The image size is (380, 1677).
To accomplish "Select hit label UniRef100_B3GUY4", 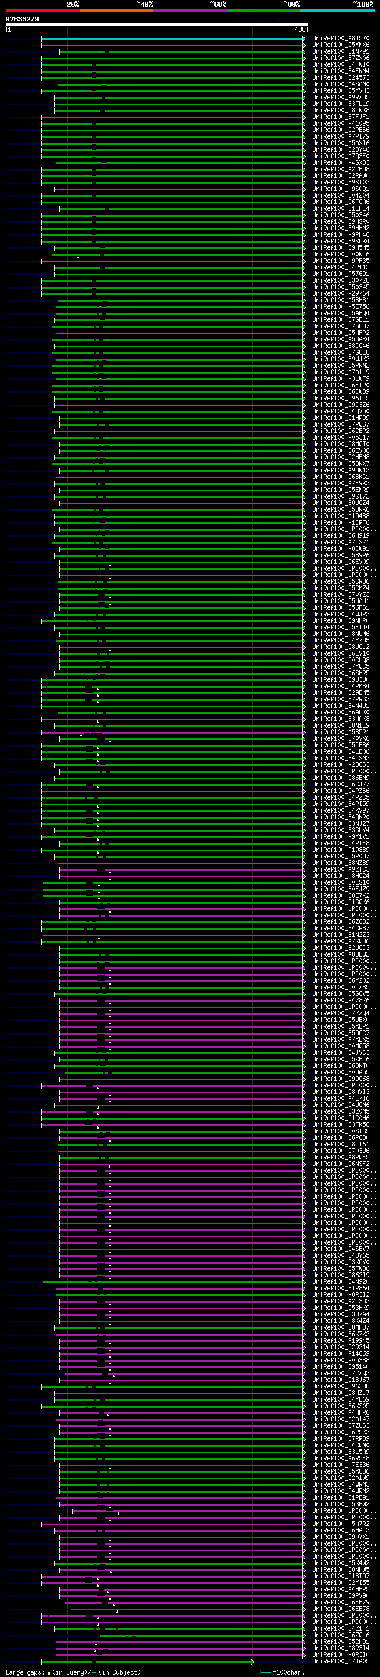I will coord(341,830).
